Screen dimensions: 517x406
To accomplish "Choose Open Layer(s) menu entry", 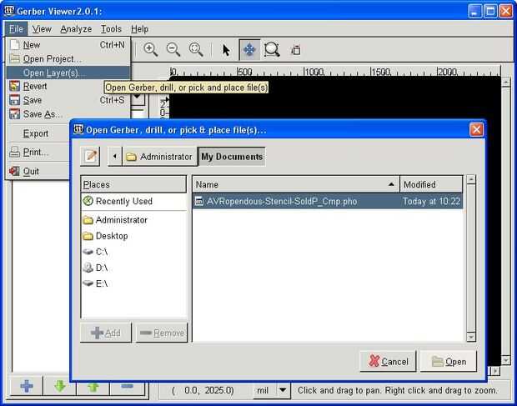I will coord(68,73).
